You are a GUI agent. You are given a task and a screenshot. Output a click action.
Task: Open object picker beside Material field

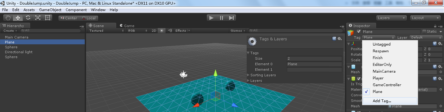tap(440, 90)
